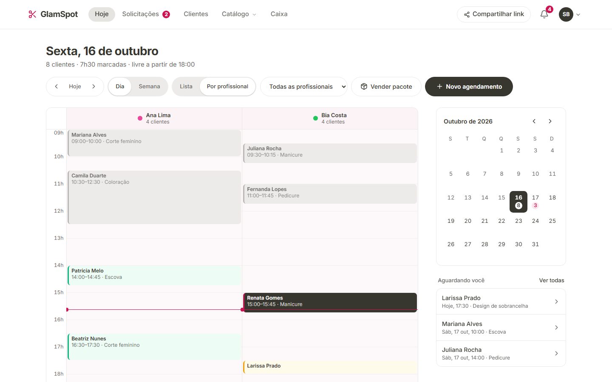
Task: Open Patrícia Melo Escova appointment
Action: pyautogui.click(x=154, y=275)
